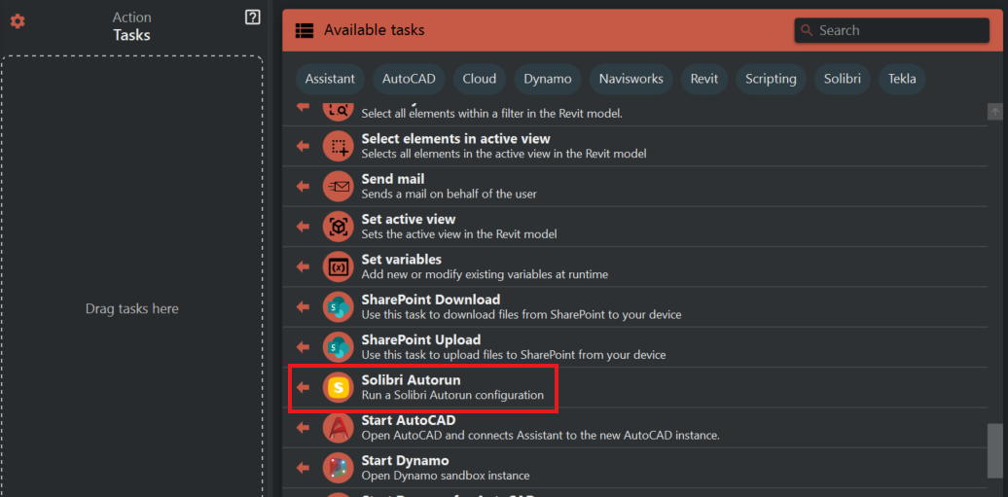Select the SharePoint Upload task title
The image size is (1008, 497).
[421, 338]
